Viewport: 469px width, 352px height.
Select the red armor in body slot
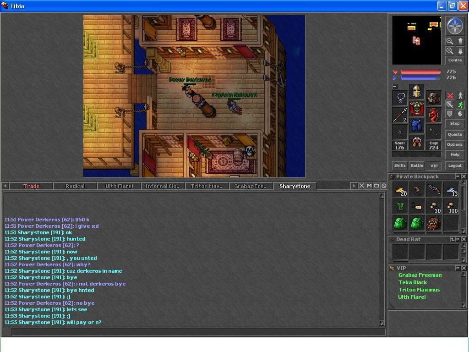417,108
